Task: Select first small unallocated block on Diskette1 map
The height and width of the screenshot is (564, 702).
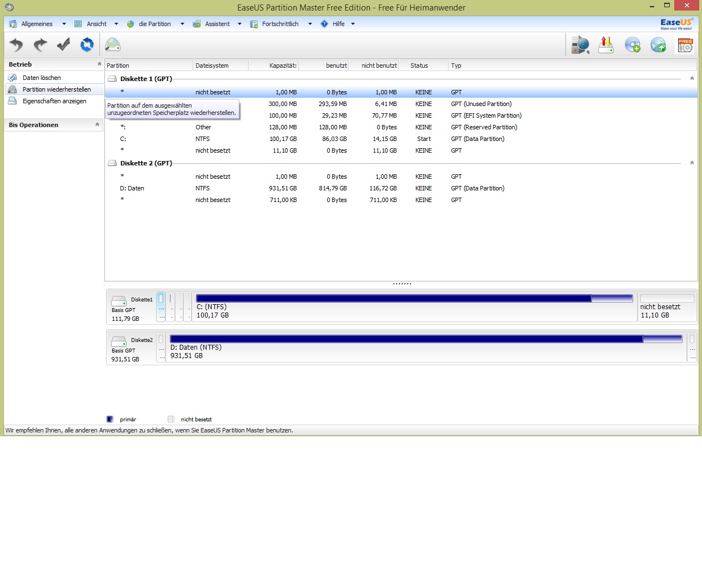Action: tap(161, 307)
